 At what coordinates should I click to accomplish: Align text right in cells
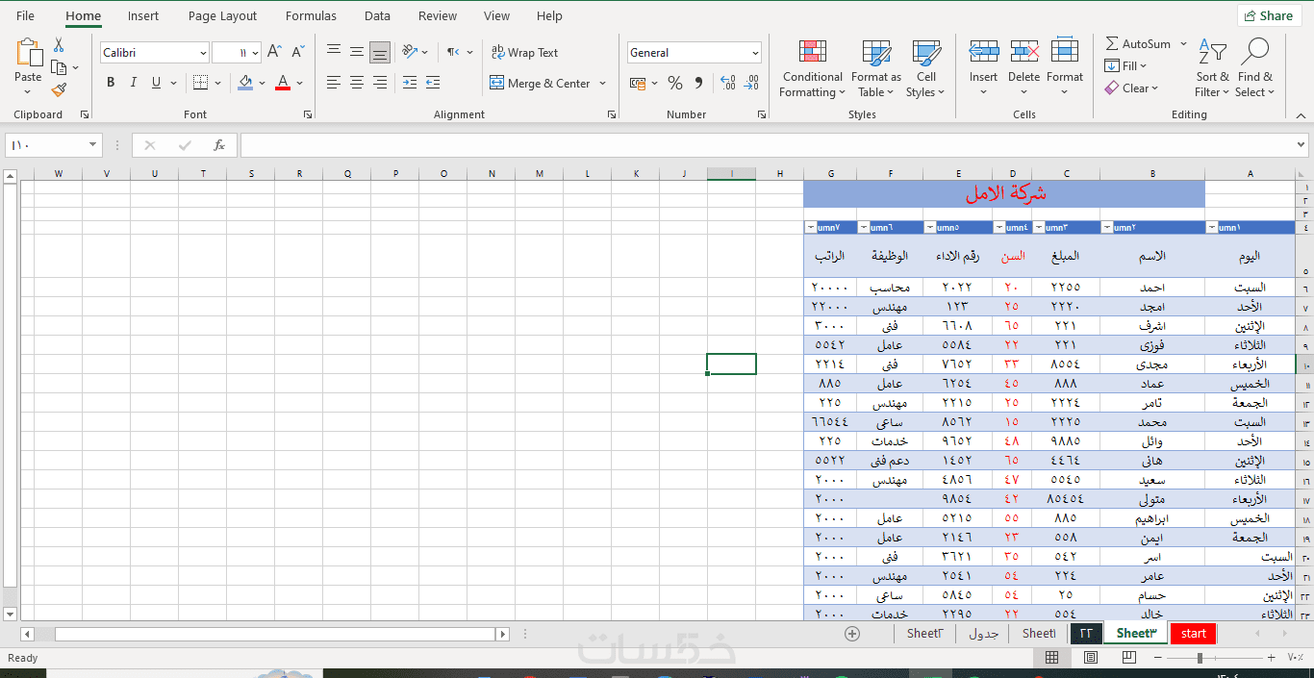point(380,83)
